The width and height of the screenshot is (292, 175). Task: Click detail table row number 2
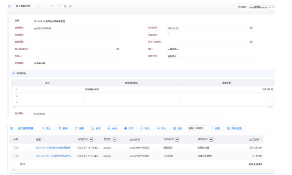click(x=16, y=96)
